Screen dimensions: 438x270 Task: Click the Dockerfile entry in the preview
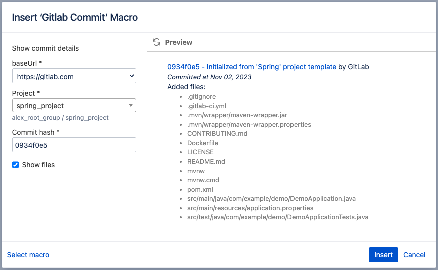coord(203,143)
